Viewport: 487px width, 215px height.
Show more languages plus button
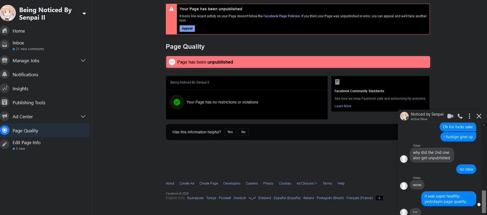379,198
